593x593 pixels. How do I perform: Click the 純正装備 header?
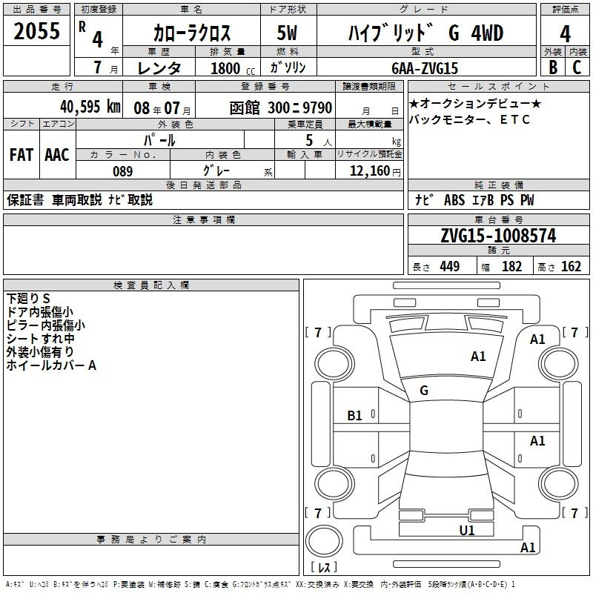498,185
